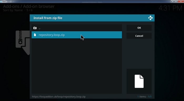Screen dimensions: 184x101
Task: Maximize the Kodi window
Action: pyautogui.click(x=176, y=1)
